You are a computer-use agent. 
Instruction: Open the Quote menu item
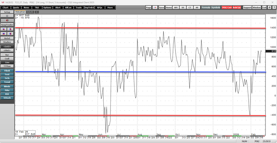[x=16, y=7]
